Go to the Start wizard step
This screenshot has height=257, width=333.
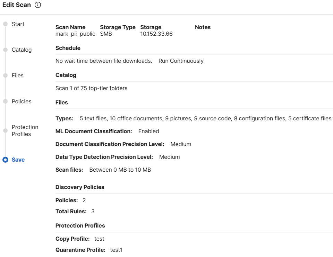[x=18, y=24]
